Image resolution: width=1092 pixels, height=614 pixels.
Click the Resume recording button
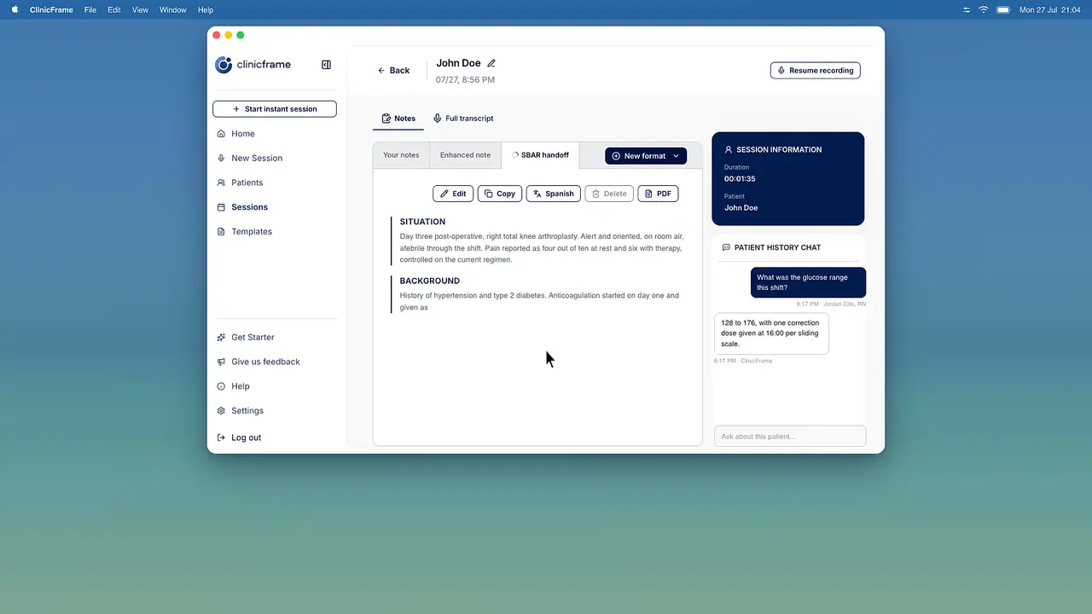[815, 71]
